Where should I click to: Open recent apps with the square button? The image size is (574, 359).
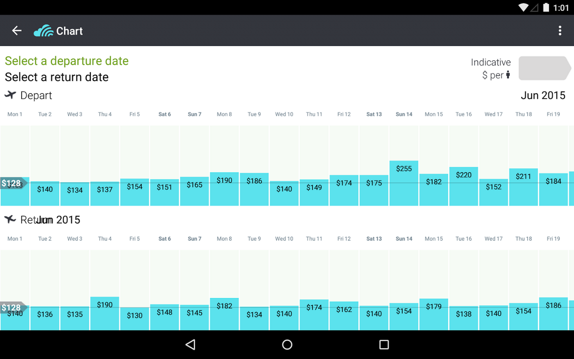click(384, 344)
